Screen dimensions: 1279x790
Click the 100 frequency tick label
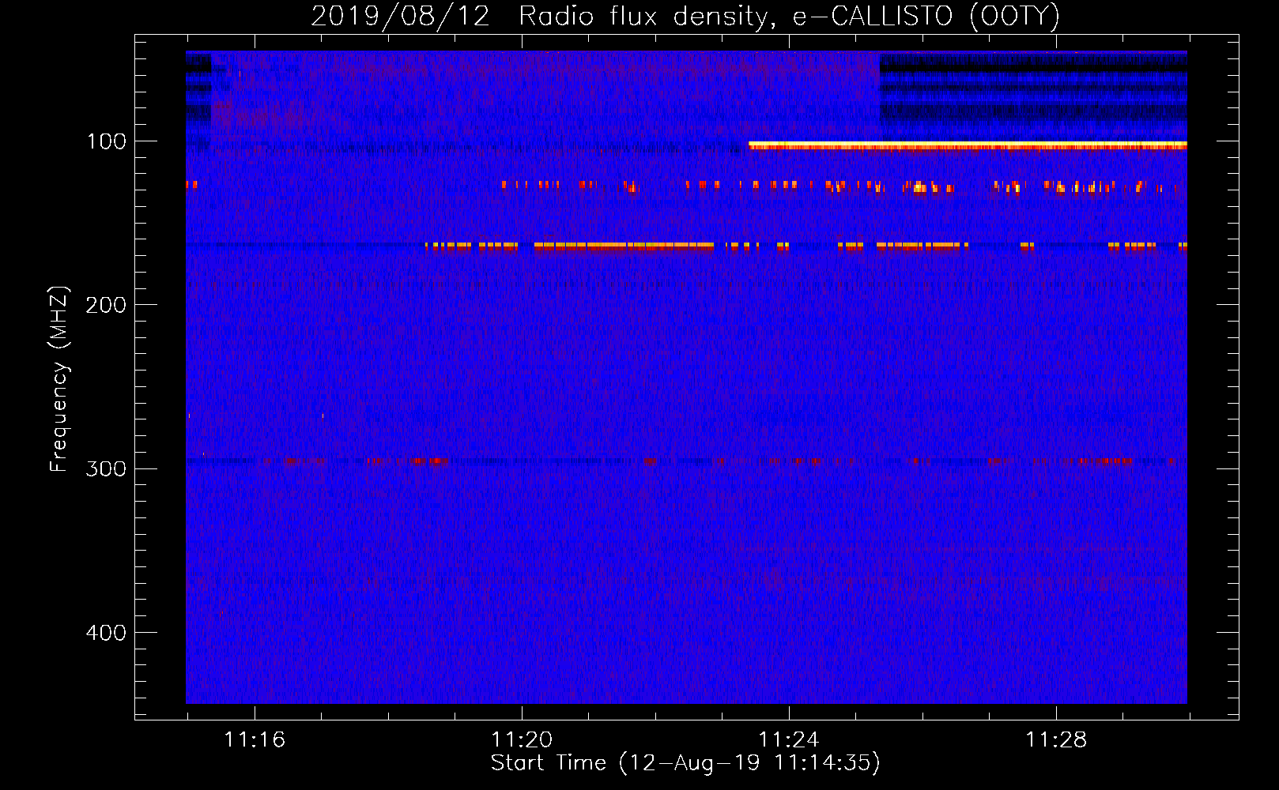(107, 141)
